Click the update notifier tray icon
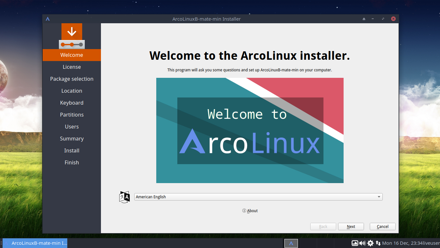Viewport: 440px width, 248px height. point(370,243)
